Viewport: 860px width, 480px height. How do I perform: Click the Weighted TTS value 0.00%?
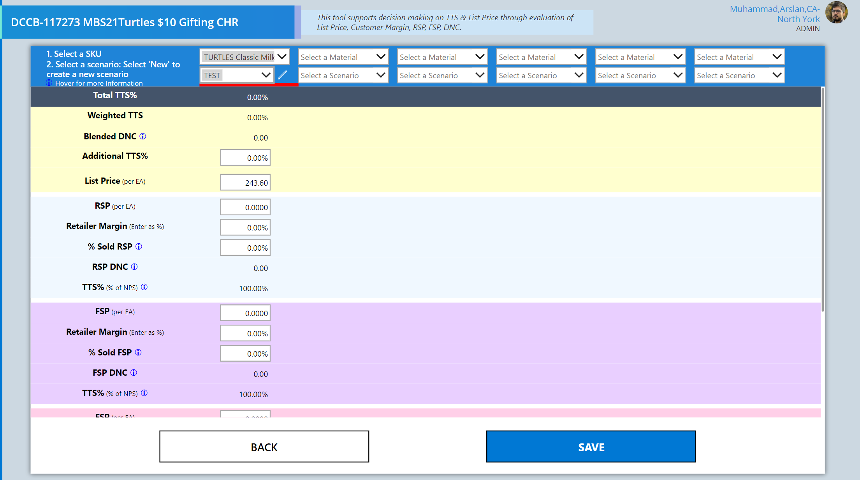click(x=257, y=118)
